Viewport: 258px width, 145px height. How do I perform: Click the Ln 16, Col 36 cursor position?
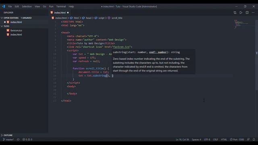point(182,139)
